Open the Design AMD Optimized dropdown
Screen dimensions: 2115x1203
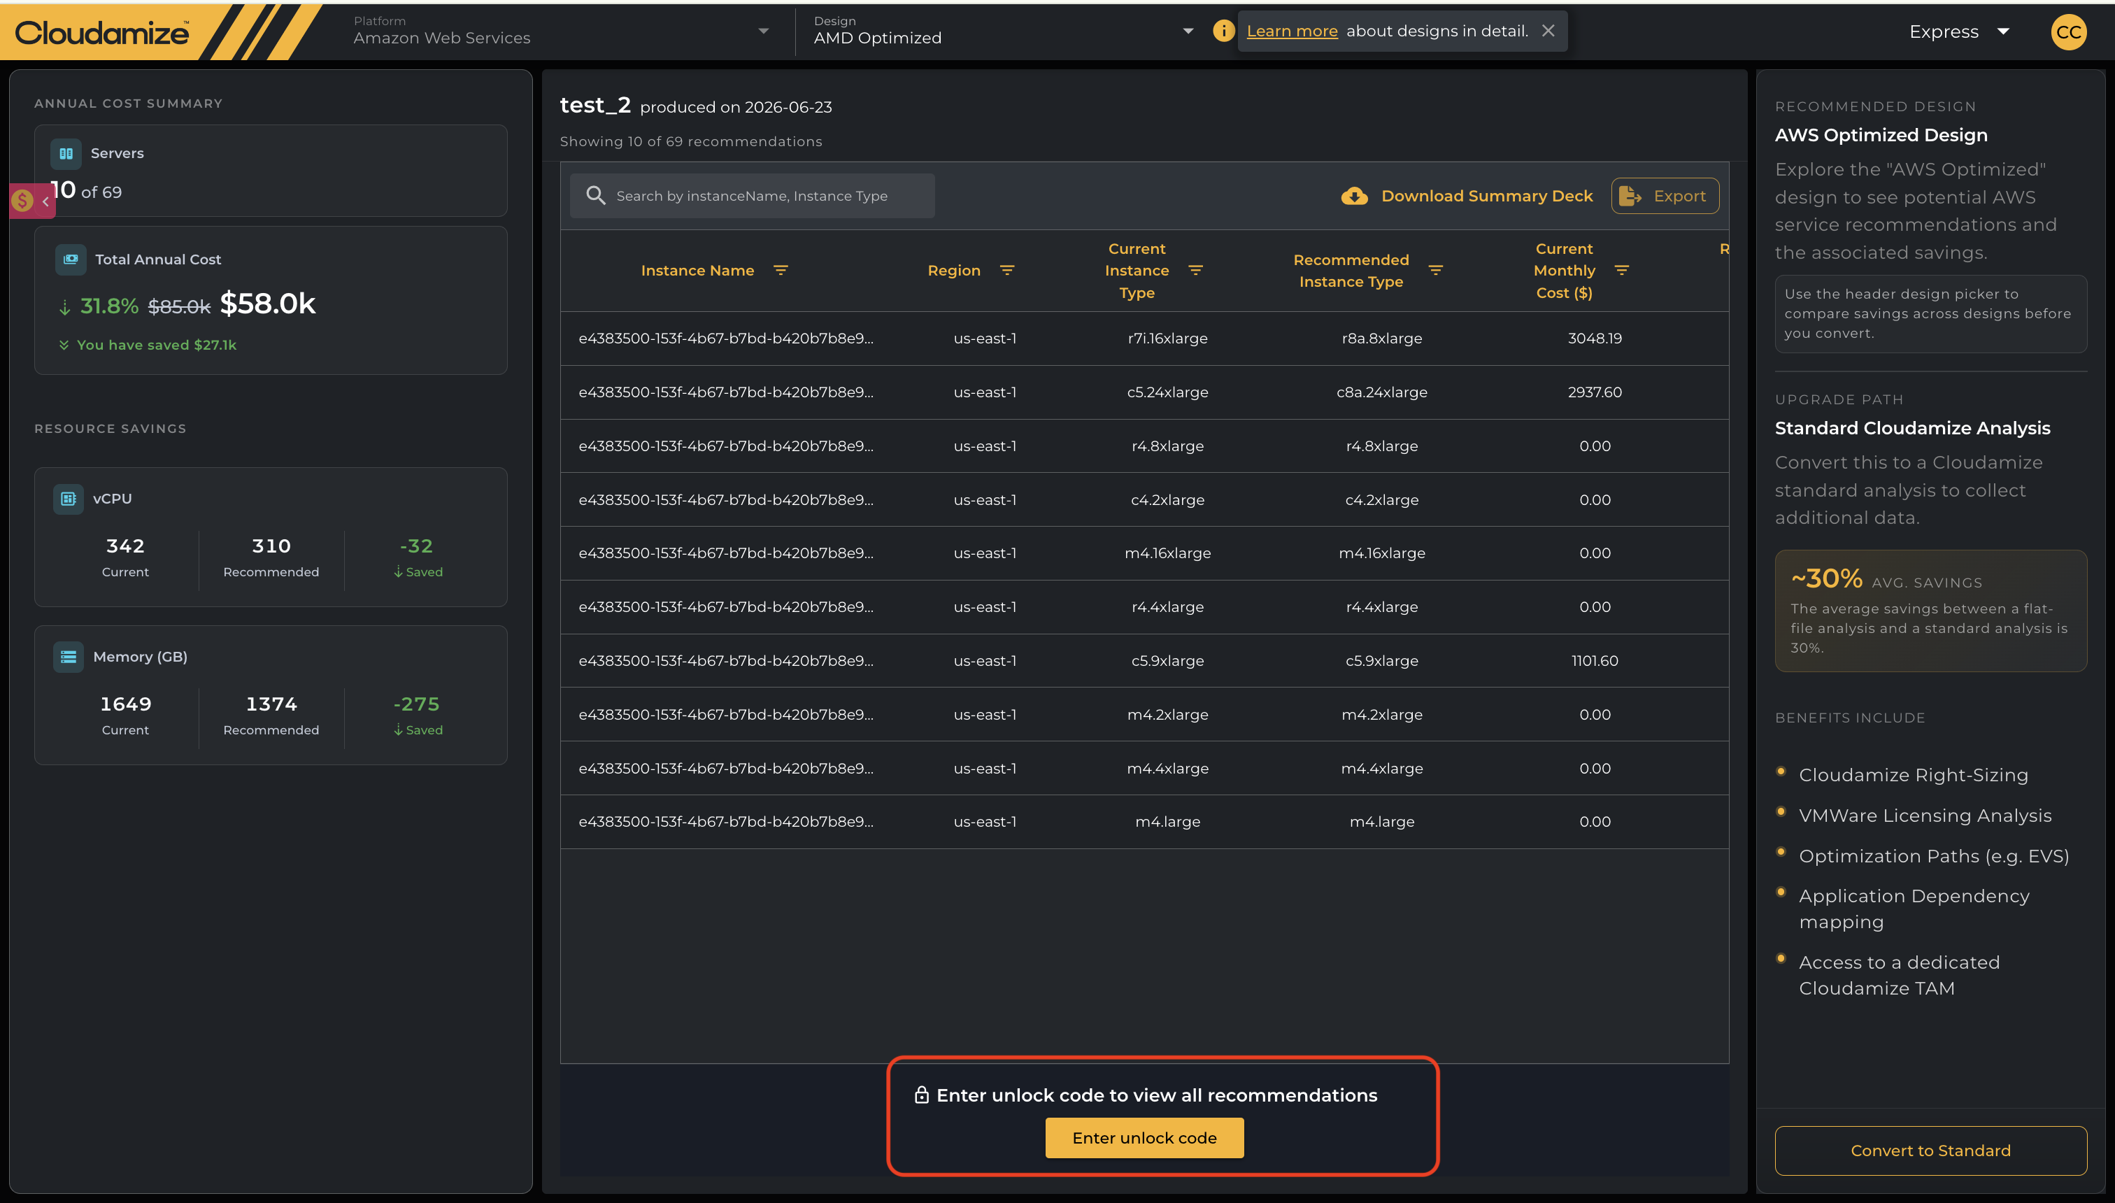point(1003,31)
